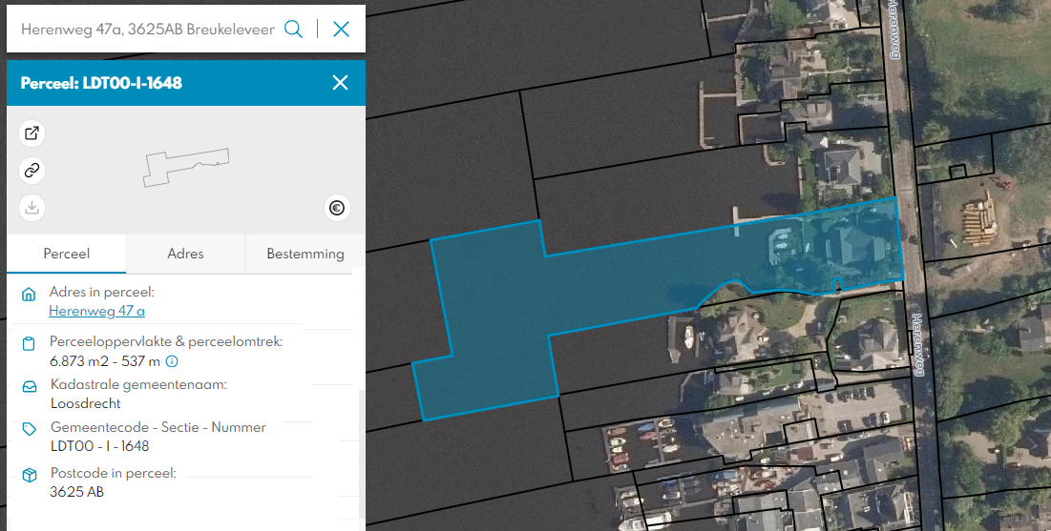Screen dimensions: 1051x531
Task: Click the tray icon beside Kadastrale gemeentenaam
Action: click(x=30, y=387)
